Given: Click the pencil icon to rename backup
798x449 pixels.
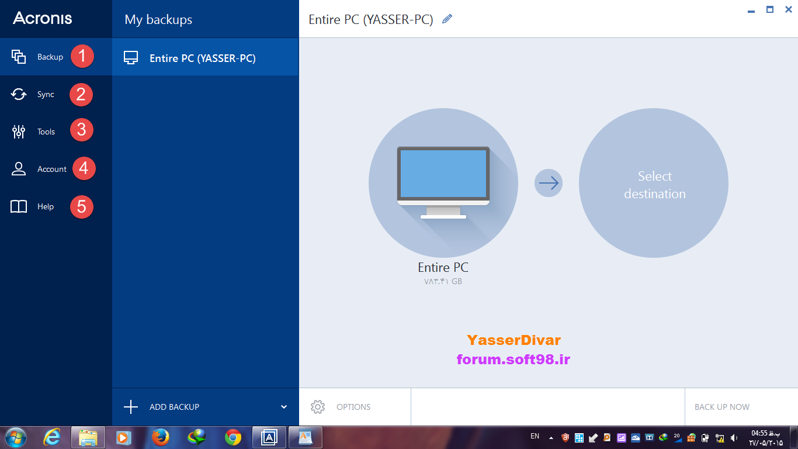Looking at the screenshot, I should pos(447,19).
